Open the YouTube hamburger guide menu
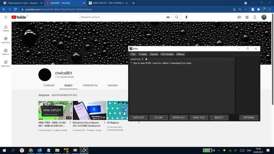 coord(6,17)
